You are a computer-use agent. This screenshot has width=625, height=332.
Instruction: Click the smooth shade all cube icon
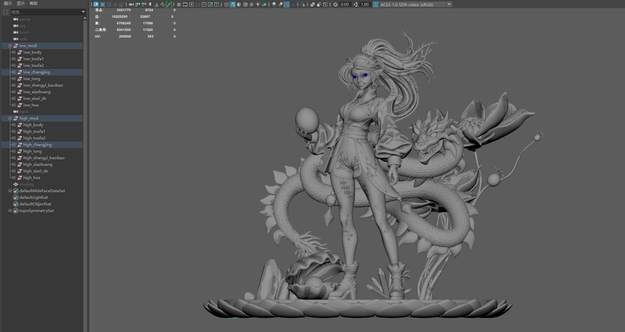233,5
